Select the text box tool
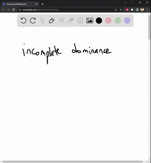The image size is (151, 163). [x=80, y=21]
